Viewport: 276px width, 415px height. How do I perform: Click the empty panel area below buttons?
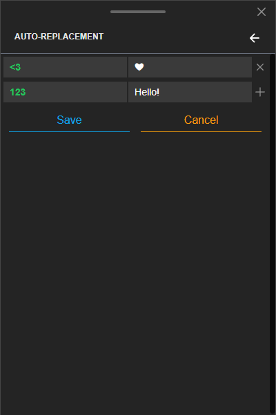pyautogui.click(x=135, y=273)
